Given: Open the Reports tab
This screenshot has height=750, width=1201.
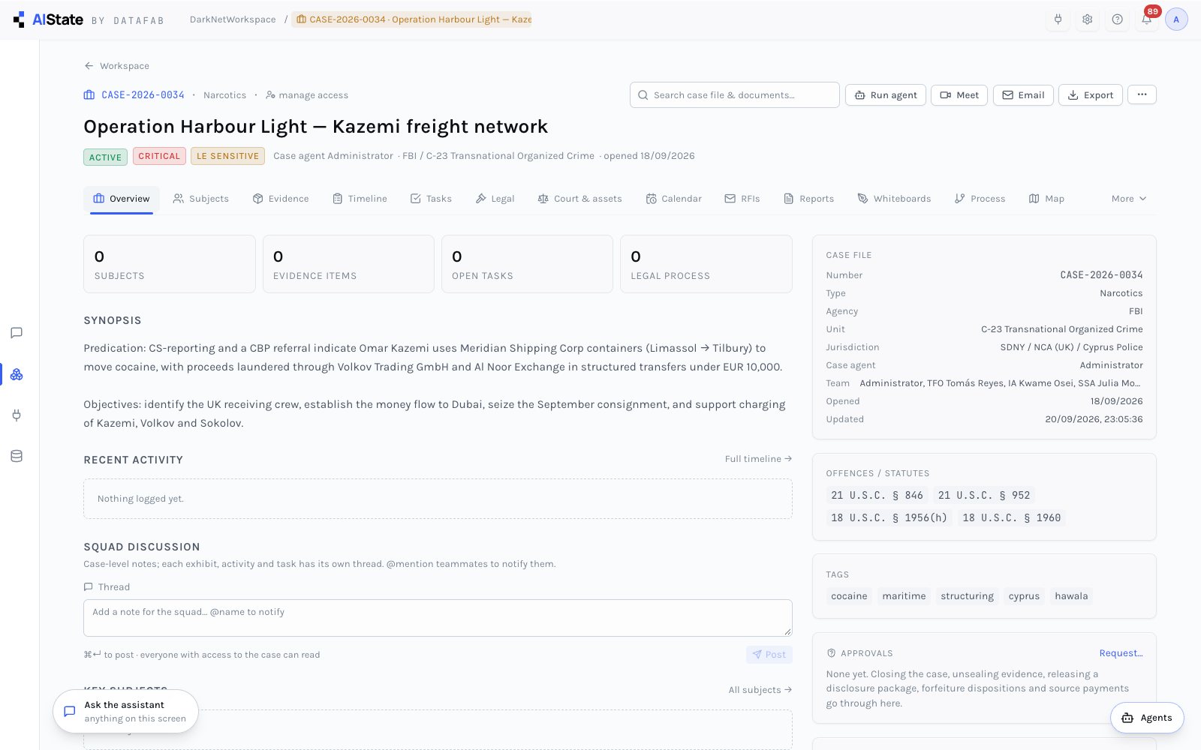Looking at the screenshot, I should 808,199.
